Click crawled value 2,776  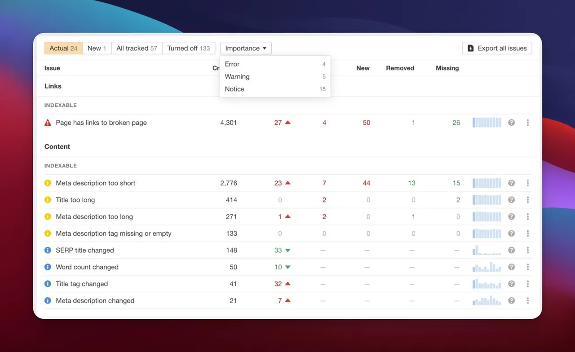[229, 183]
